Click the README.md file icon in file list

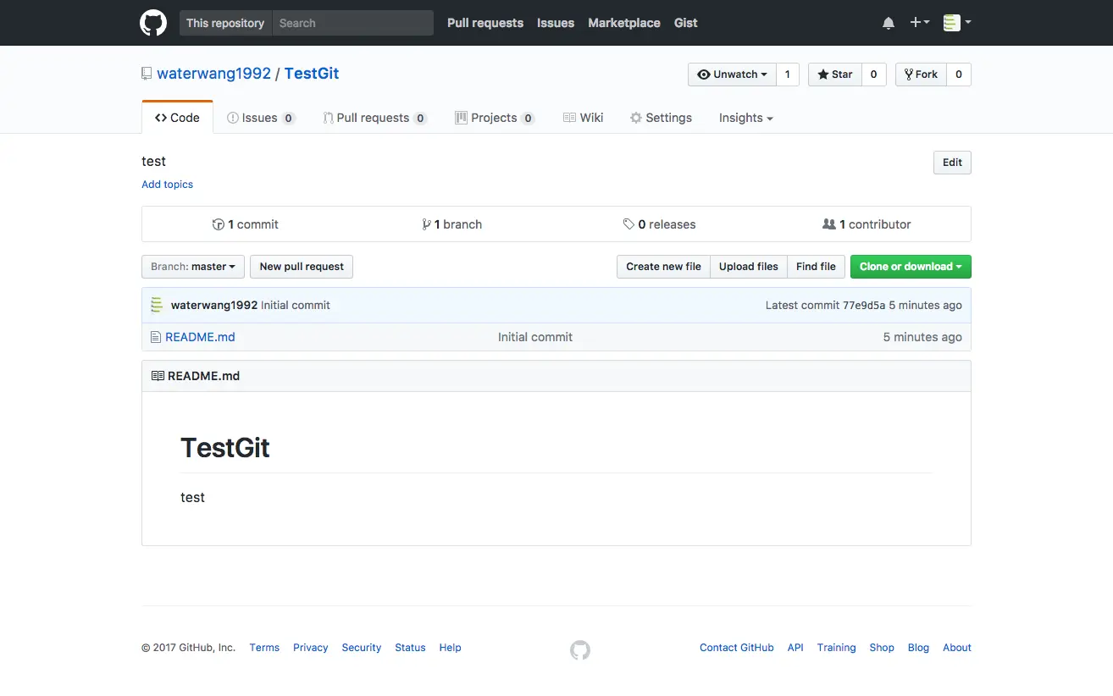click(155, 337)
